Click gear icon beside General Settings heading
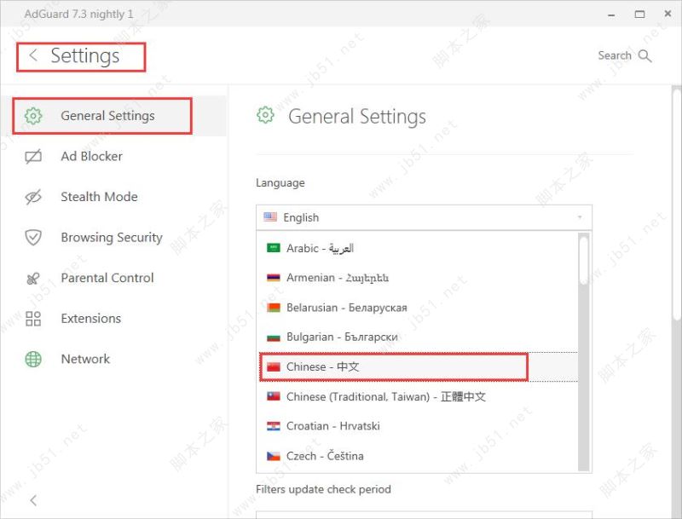This screenshot has width=682, height=519. click(265, 115)
